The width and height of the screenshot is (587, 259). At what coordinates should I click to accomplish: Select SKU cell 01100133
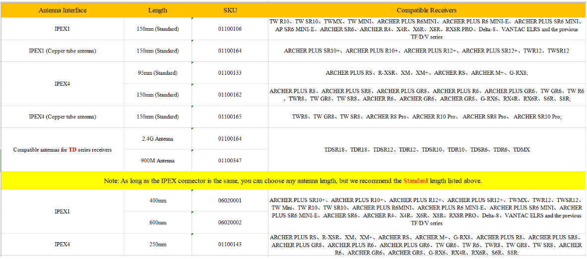pyautogui.click(x=229, y=72)
